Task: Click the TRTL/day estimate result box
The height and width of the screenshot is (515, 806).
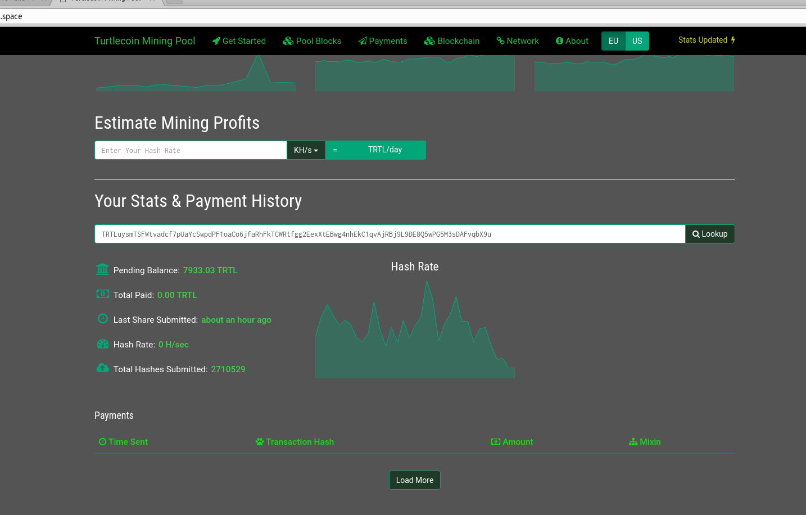Action: point(375,150)
